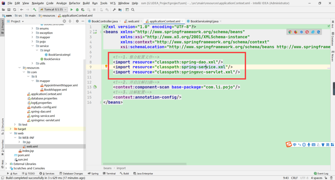Viewport: 335px width, 180px height.
Task: Toggle the 1: Project tool window
Action: click(3, 27)
